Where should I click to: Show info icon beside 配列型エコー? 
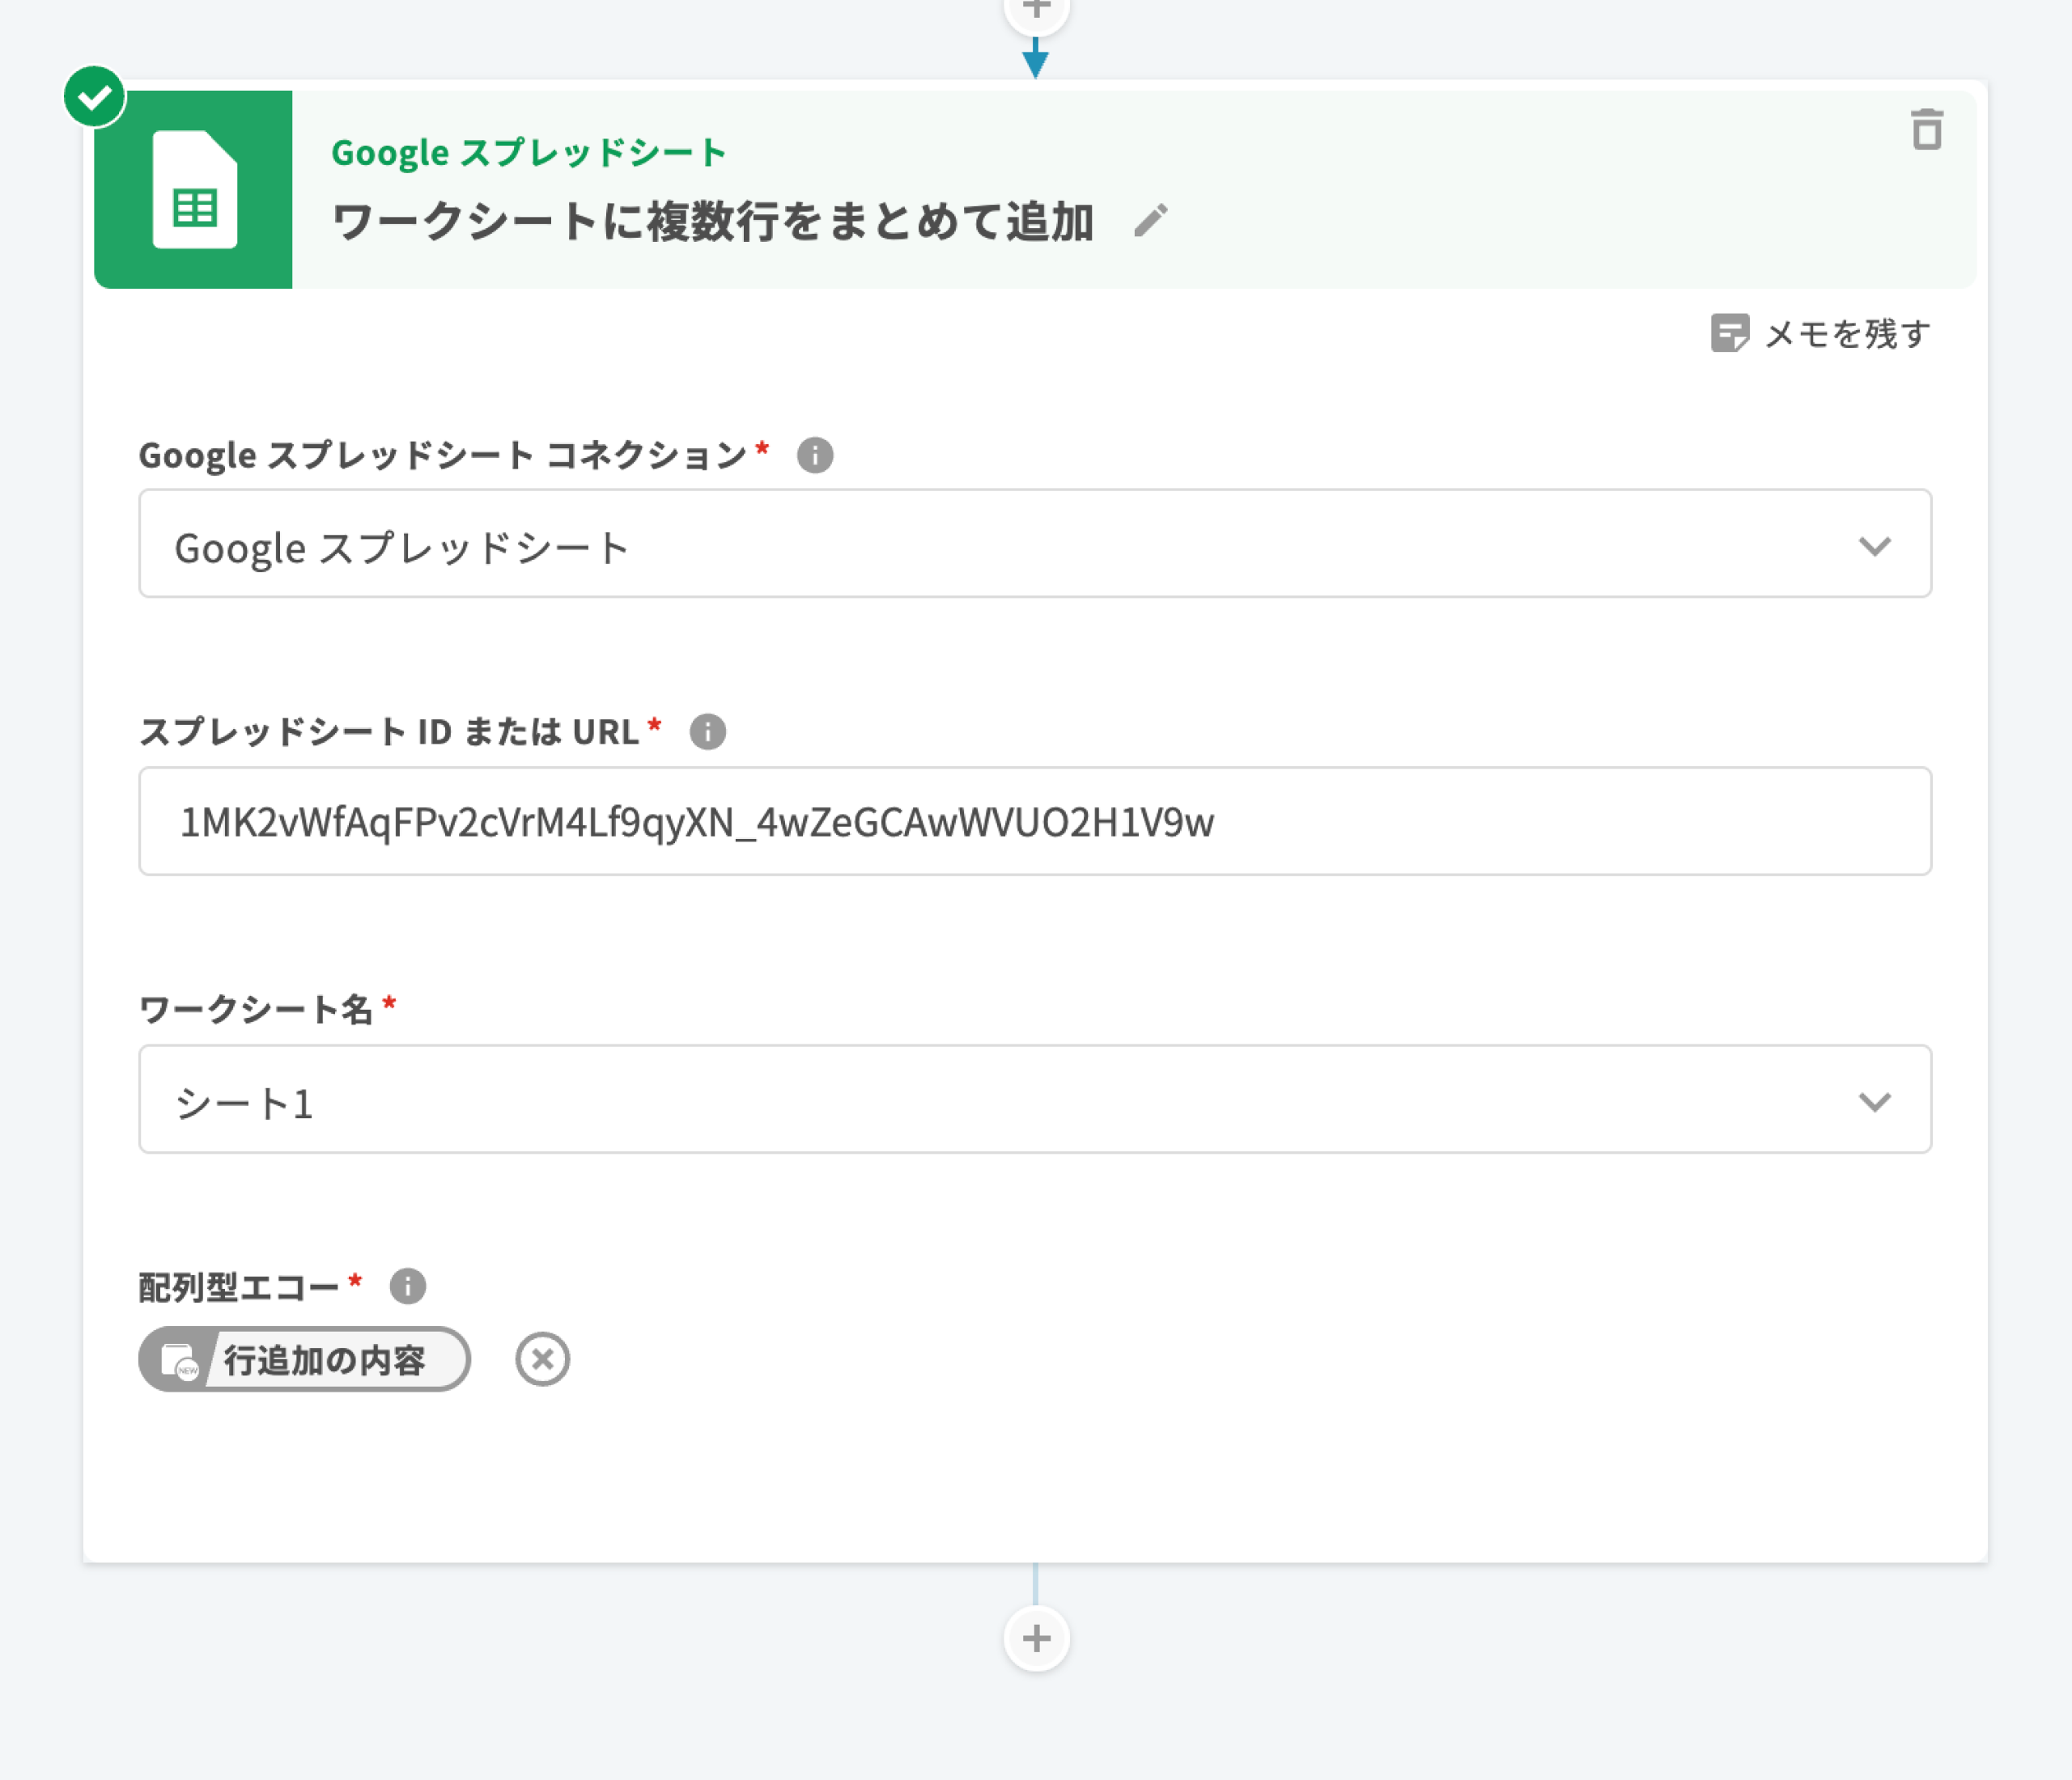pos(407,1286)
